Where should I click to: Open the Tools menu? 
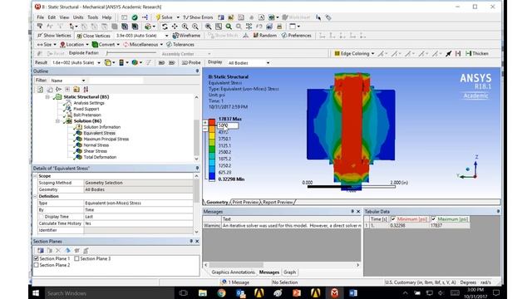click(x=92, y=17)
